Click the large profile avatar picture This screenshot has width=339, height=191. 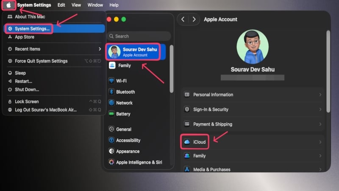(253, 47)
